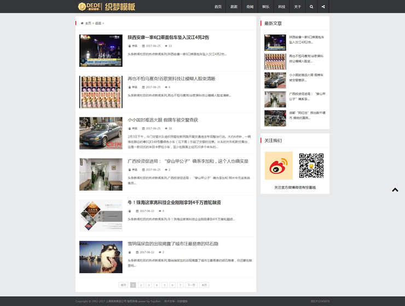
Task: Click the home icon in breadcrumb
Action: (82, 23)
